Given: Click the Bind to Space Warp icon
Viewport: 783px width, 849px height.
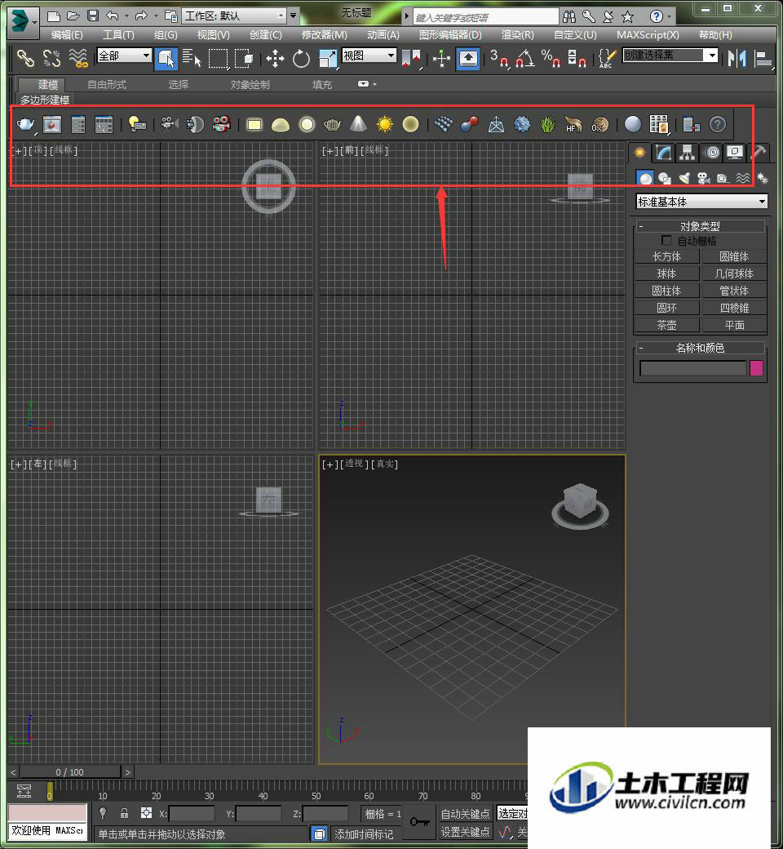Looking at the screenshot, I should tap(78, 57).
